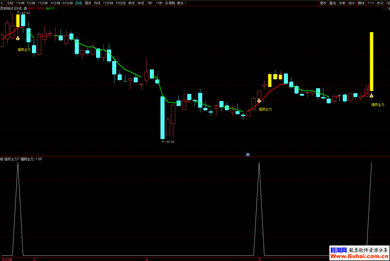Select the 季线 quarterly period
390x261 pixels.
[132, 3]
